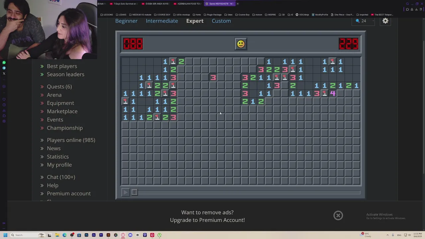Viewport: 425px width, 239px height.
Task: Open the COURSE BUY bookmark folder
Action: [162, 15]
